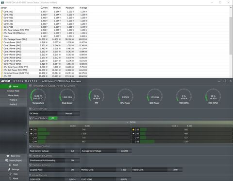Viewport: 233px width, 181px height.
Task: Click the C 07 core row
Action: 182,138
